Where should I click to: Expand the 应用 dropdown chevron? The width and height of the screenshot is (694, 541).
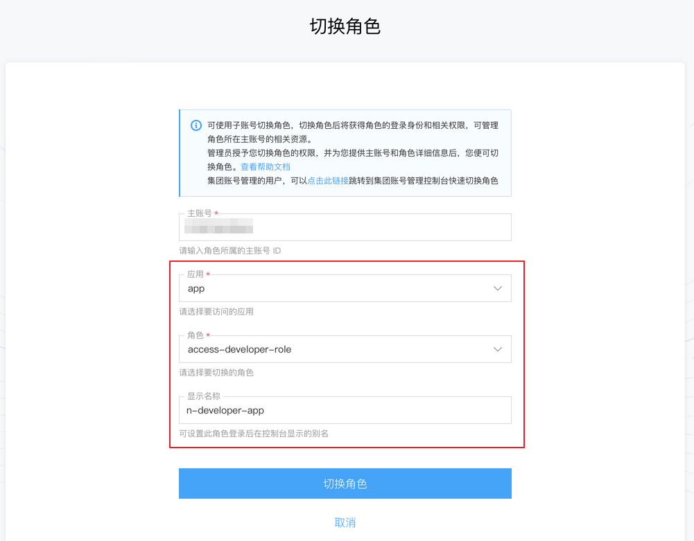click(498, 288)
